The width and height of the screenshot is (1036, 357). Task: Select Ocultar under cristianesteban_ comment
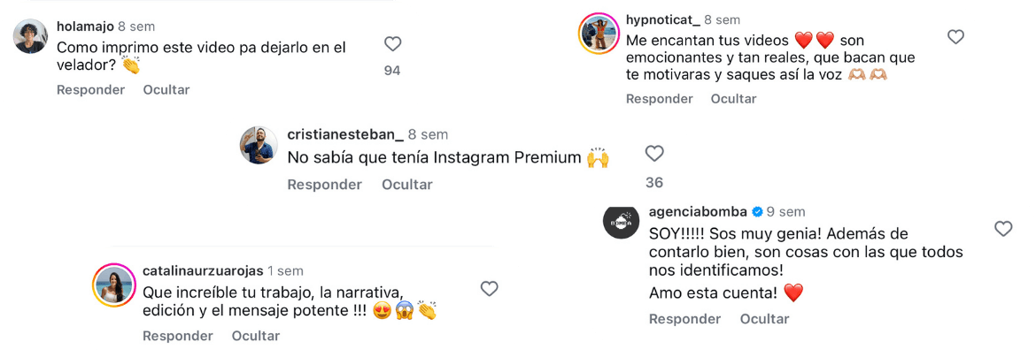(407, 185)
